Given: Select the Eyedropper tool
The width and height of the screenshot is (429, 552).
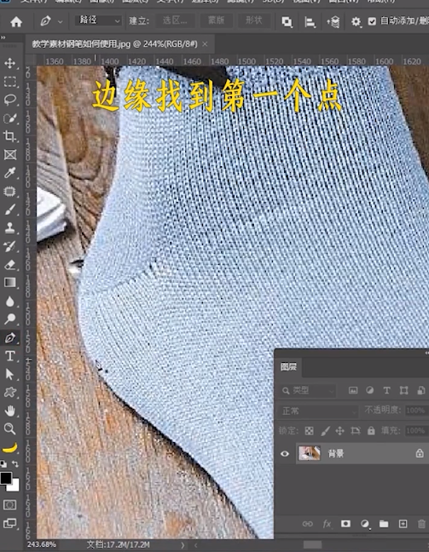Looking at the screenshot, I should click(10, 173).
